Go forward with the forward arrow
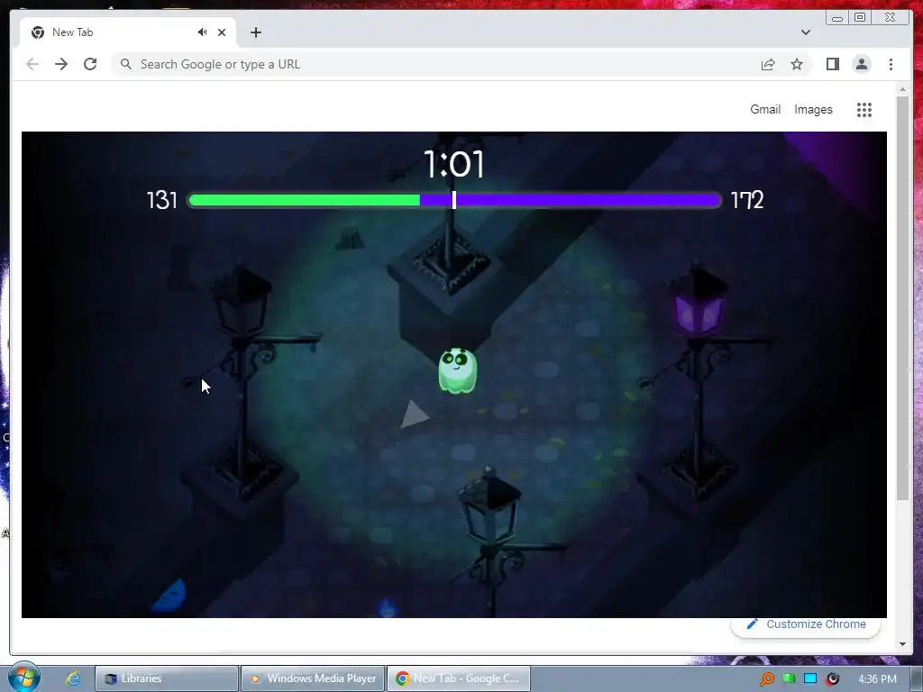Image resolution: width=923 pixels, height=692 pixels. pos(61,64)
